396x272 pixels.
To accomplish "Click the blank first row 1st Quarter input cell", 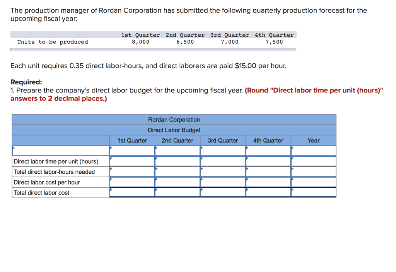I will [x=132, y=151].
